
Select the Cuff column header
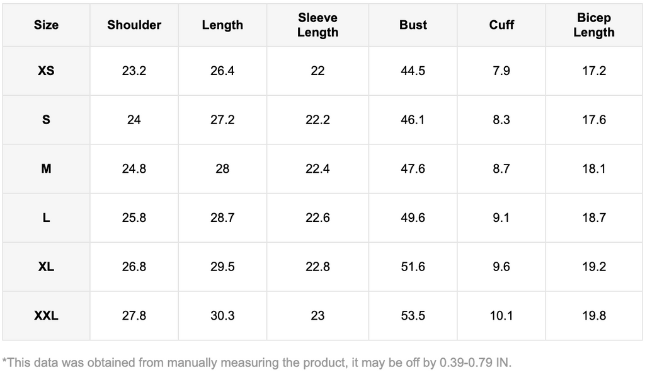[501, 25]
